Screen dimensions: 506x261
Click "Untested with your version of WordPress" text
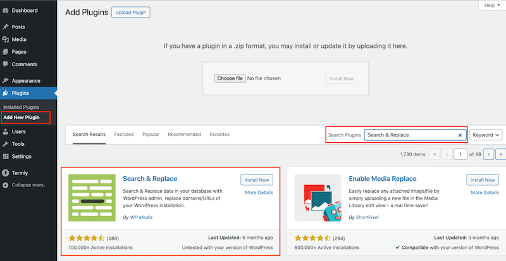(x=228, y=248)
